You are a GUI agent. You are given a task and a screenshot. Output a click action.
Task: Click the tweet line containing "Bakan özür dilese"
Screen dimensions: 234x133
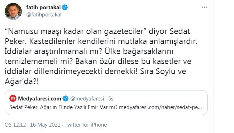pyautogui.click(x=98, y=61)
